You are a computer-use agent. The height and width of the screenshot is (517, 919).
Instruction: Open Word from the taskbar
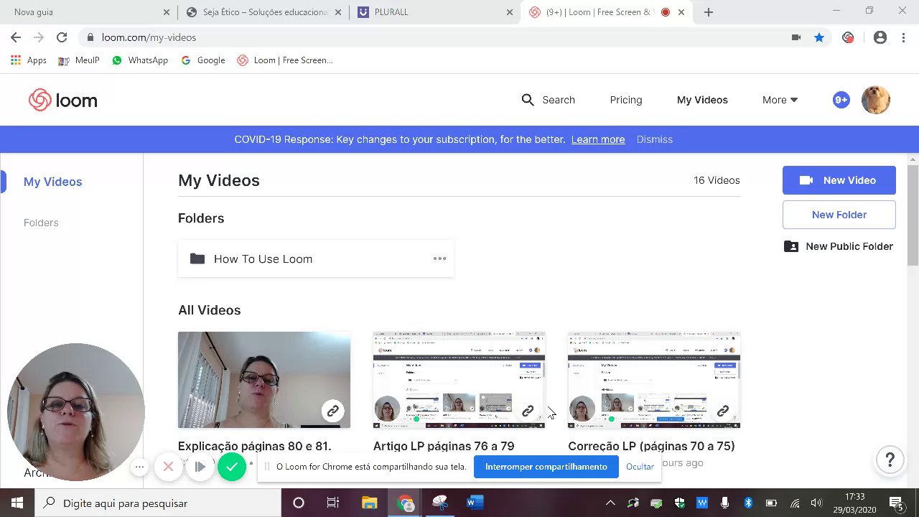pyautogui.click(x=475, y=503)
